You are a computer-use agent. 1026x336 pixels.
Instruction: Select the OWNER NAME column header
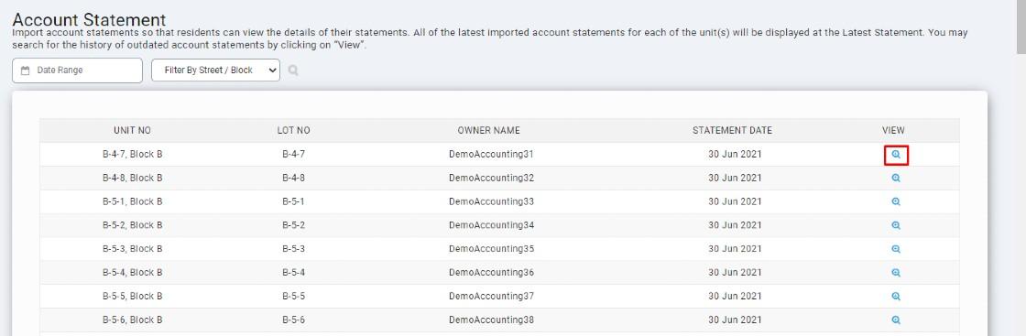(489, 131)
